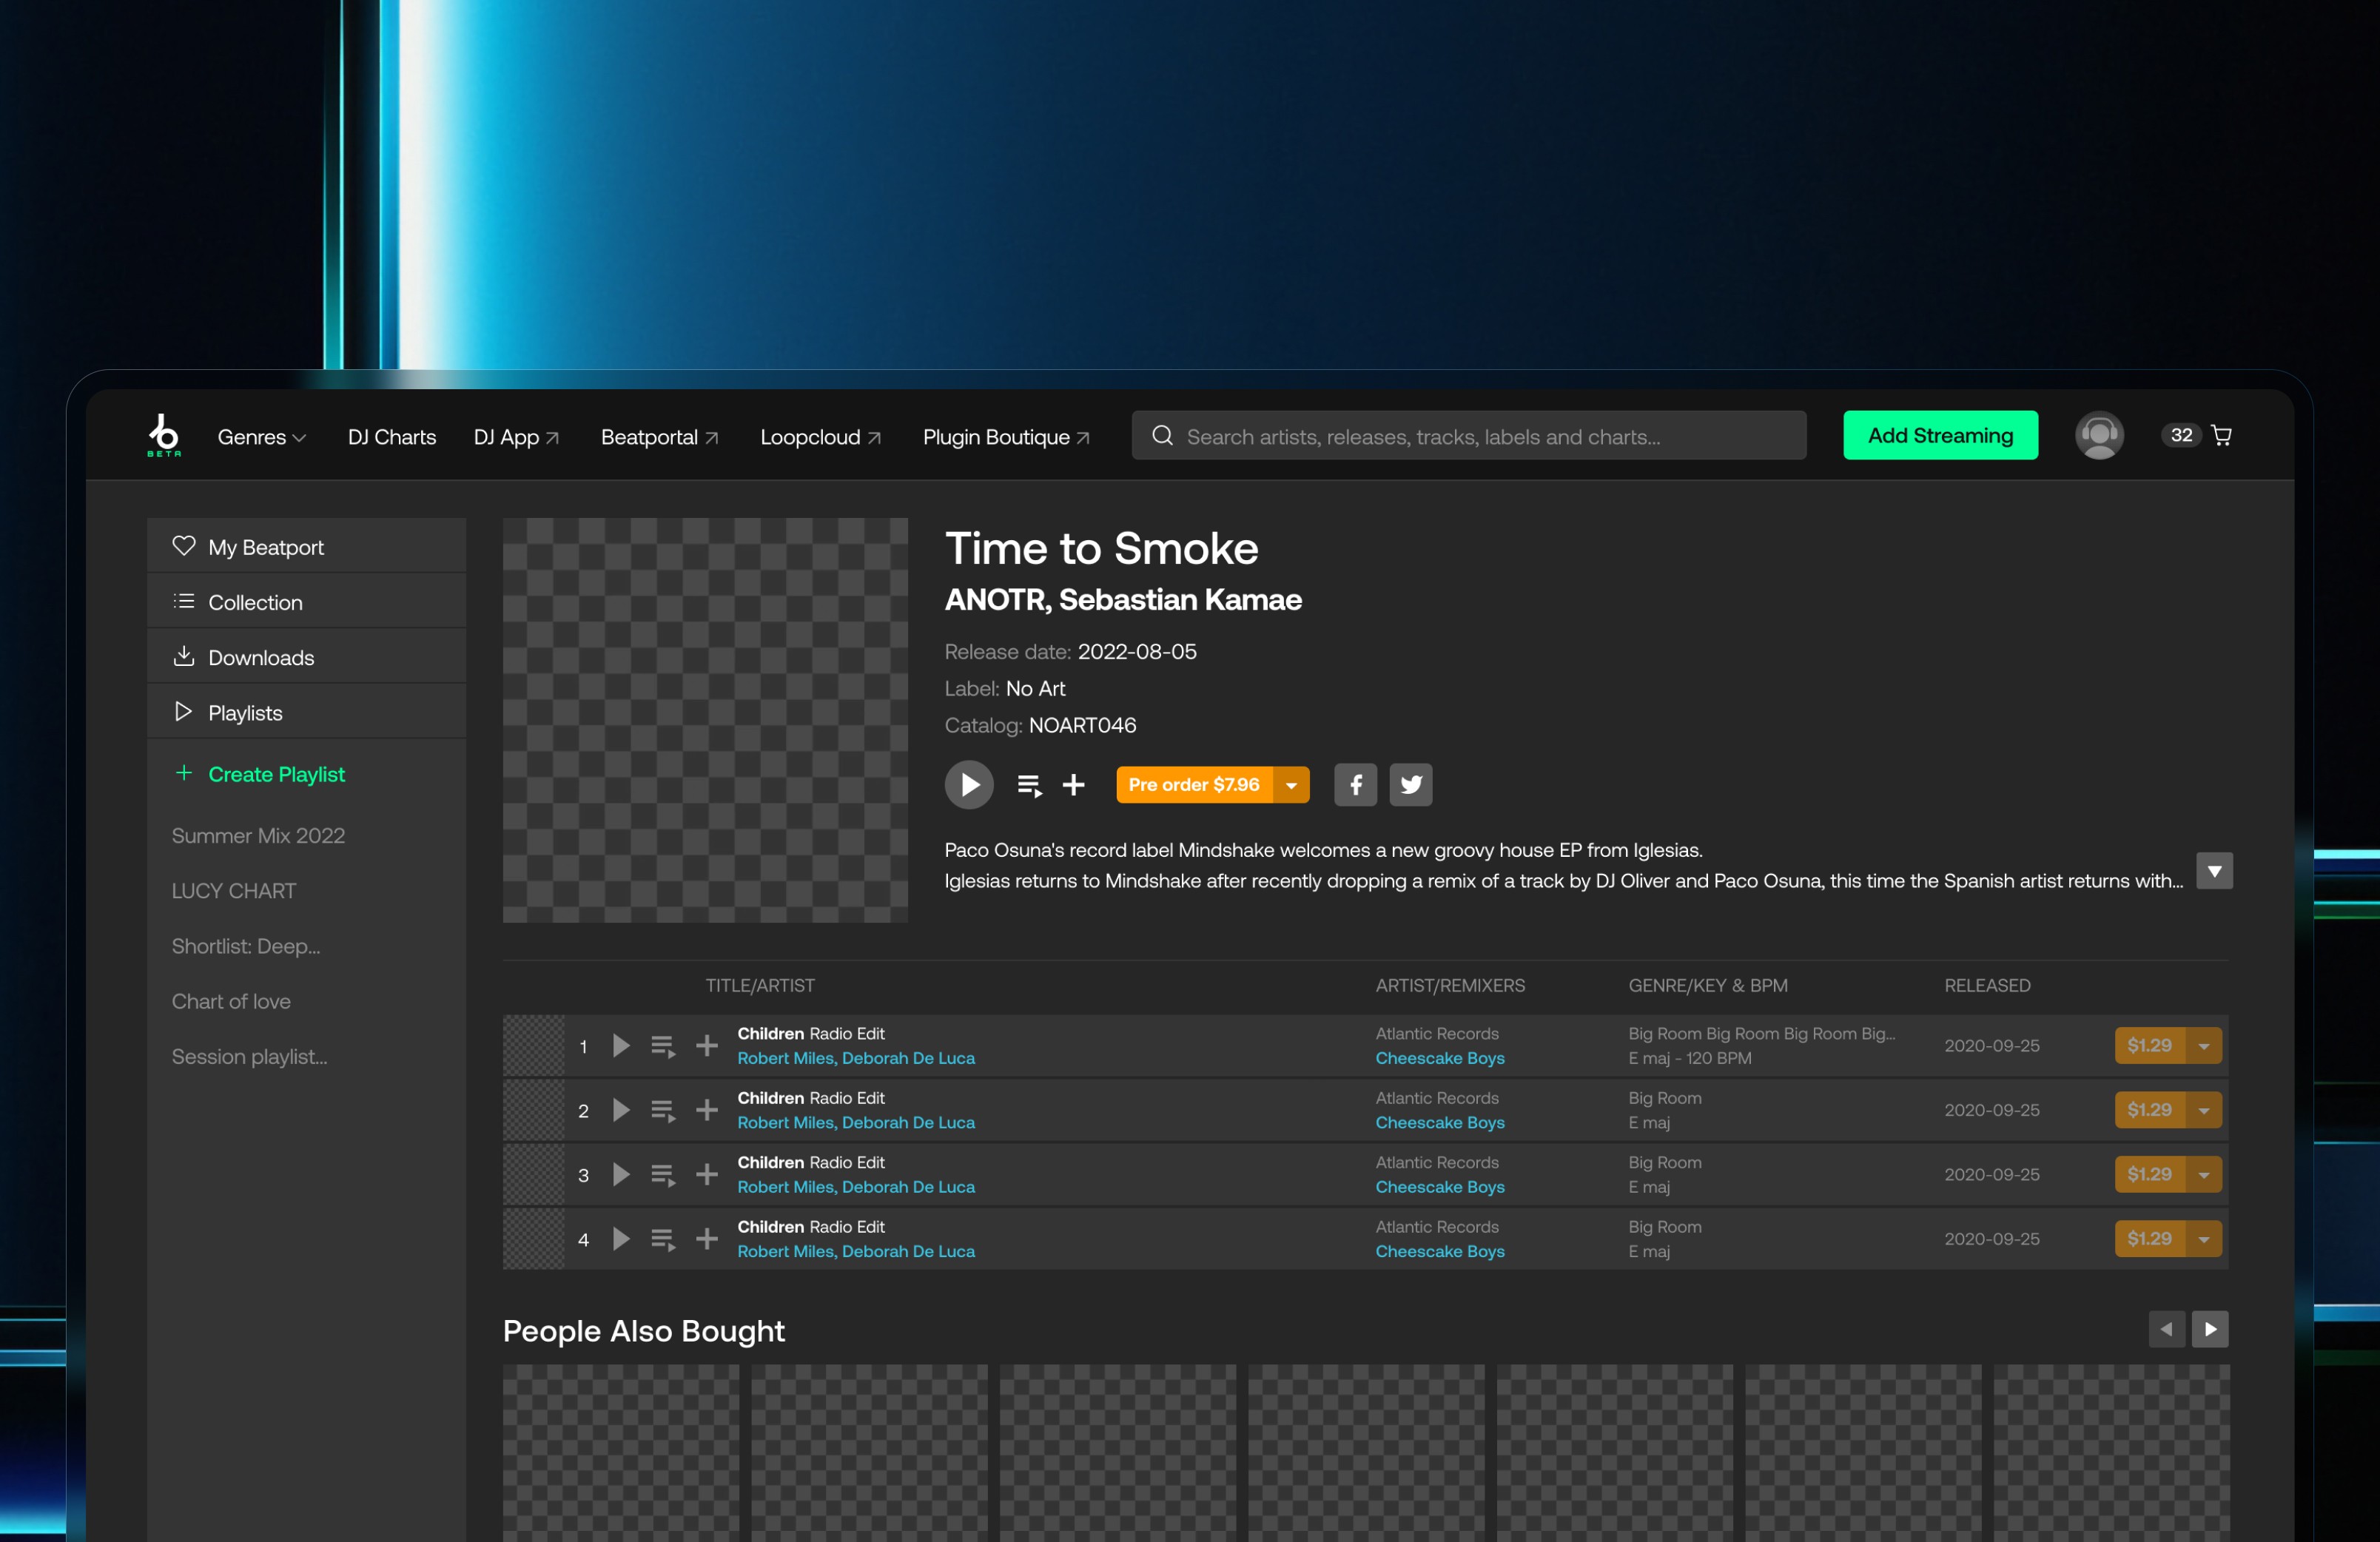Show next People Also Bought items

[x=2210, y=1330]
